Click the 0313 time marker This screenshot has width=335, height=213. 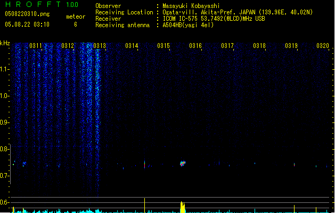100,46
